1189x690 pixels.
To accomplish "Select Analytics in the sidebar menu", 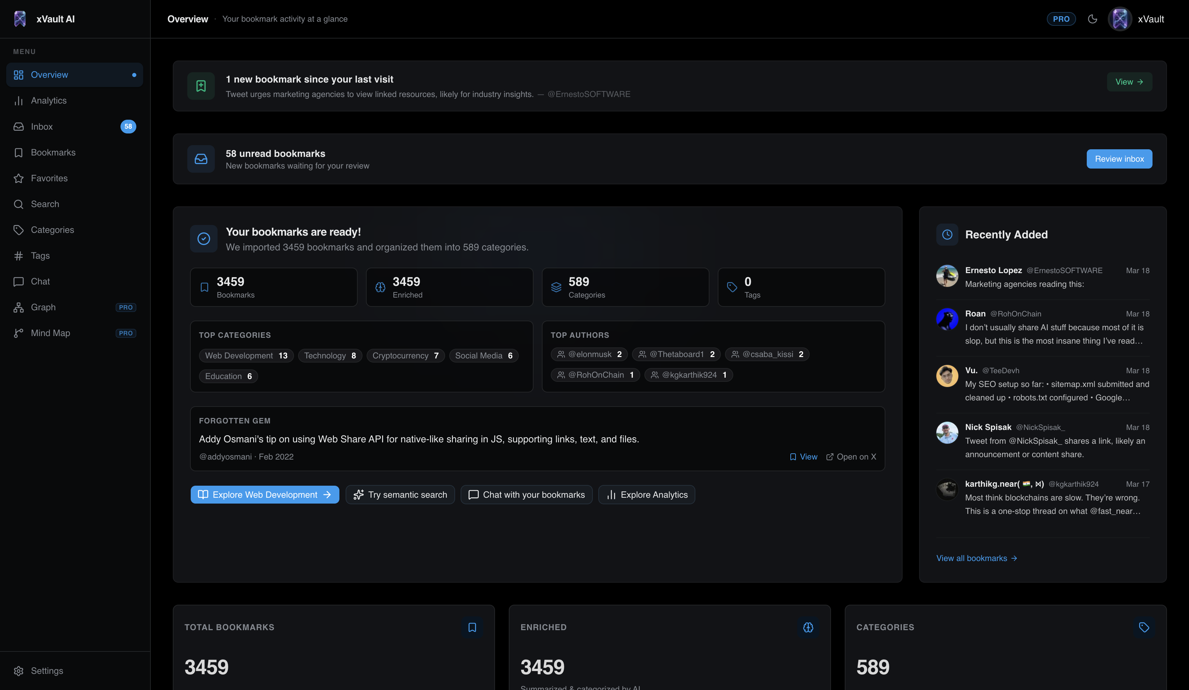I will (49, 100).
